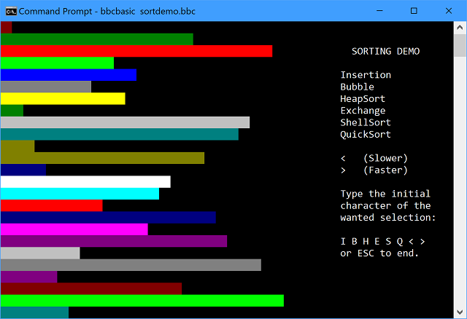Maximize the bbcbasic console window
Screen dimensions: 467x319
coord(414,11)
